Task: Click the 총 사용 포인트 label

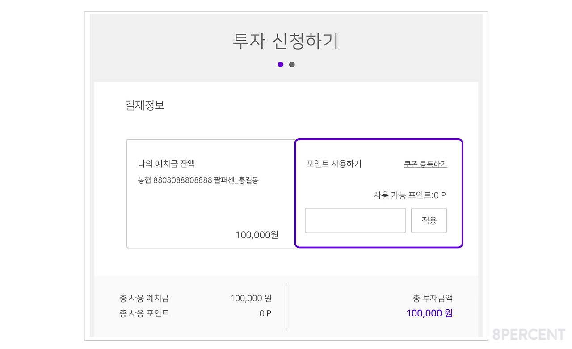Action: pos(144,313)
